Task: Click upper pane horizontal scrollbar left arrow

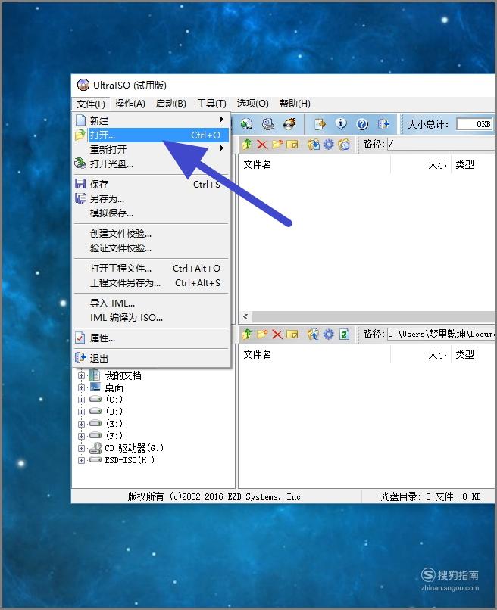Action: 245,316
